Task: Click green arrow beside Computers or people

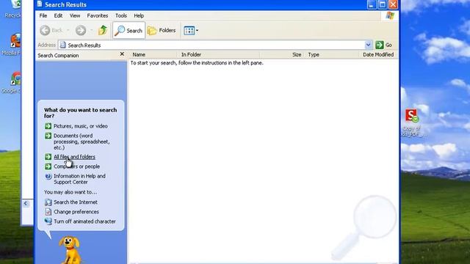Action: pos(48,166)
